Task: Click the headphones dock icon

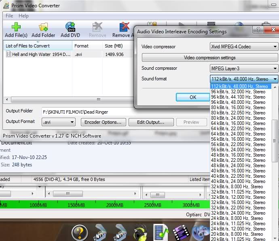Action: (141, 232)
